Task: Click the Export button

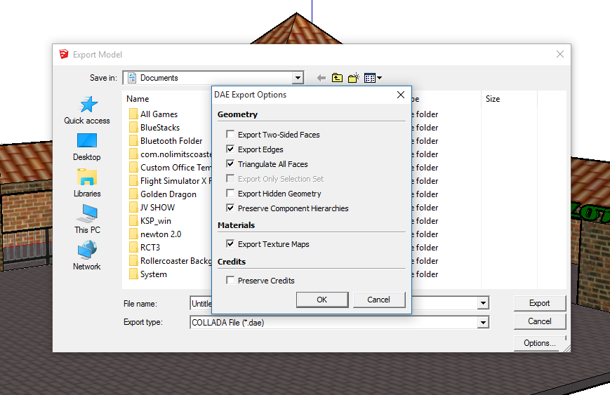Action: point(539,303)
